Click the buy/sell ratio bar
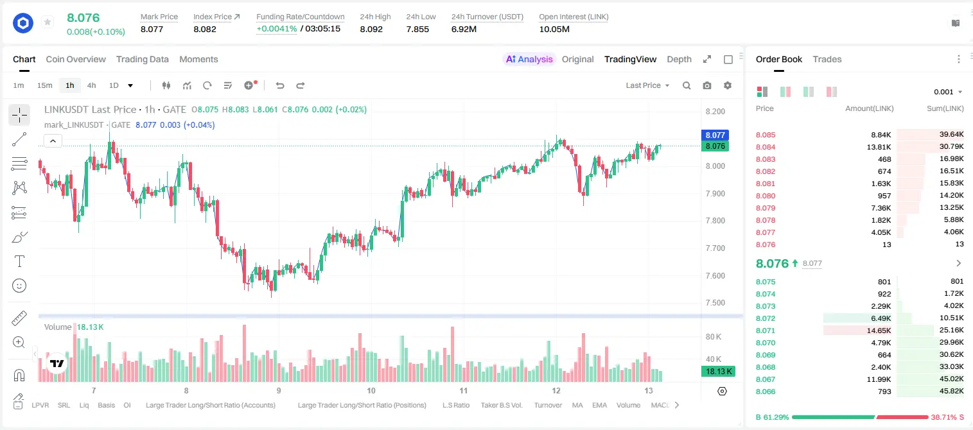 (x=860, y=417)
